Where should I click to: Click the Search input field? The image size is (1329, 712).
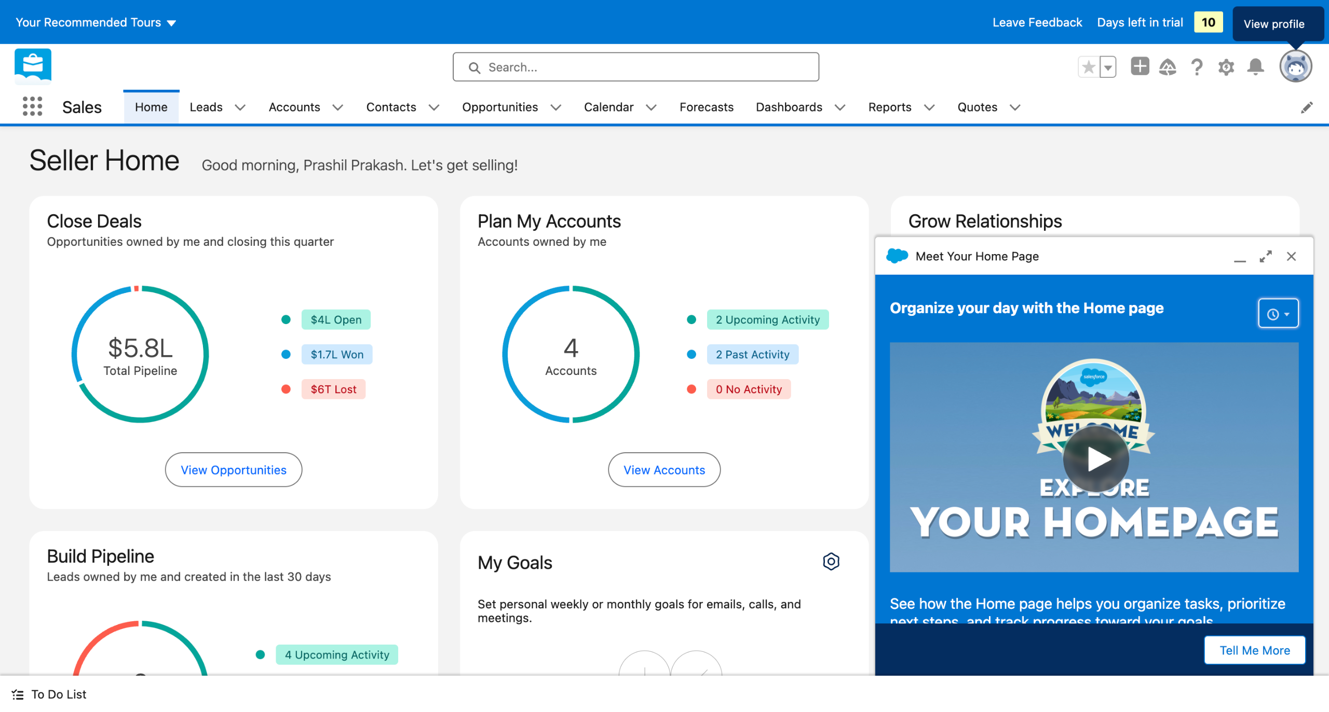pyautogui.click(x=635, y=67)
